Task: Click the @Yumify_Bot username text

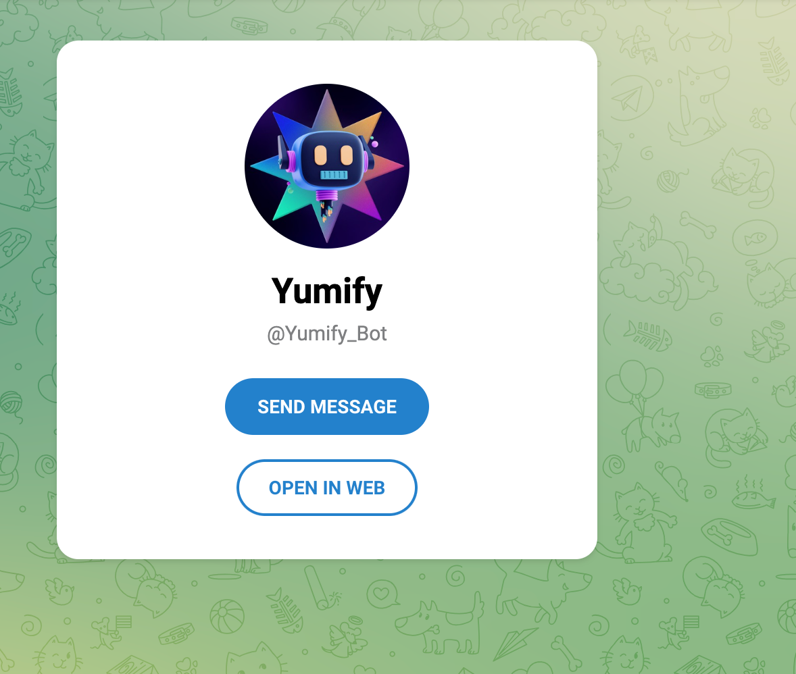Action: tap(327, 334)
